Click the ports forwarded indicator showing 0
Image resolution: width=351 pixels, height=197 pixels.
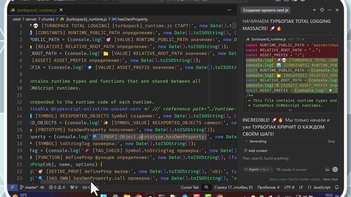click(74, 187)
